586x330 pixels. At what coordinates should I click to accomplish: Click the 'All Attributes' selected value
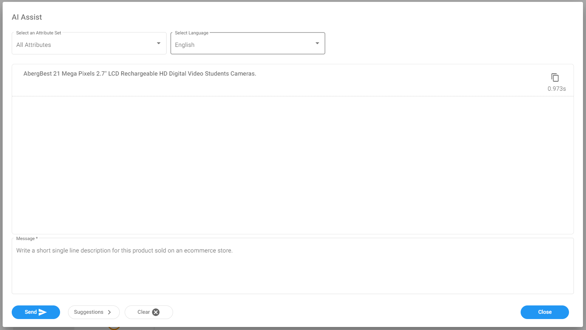pos(34,45)
